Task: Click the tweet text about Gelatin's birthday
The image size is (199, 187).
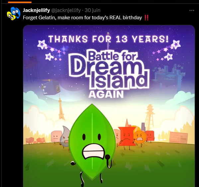Action: [x=82, y=18]
